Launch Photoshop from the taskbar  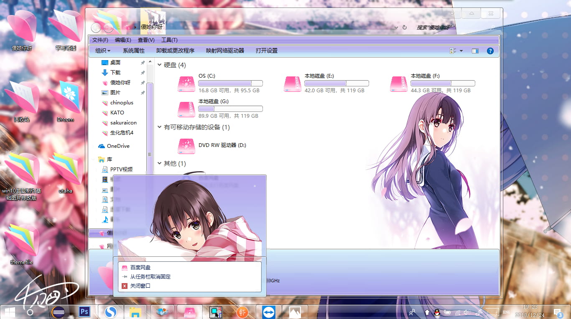pyautogui.click(x=84, y=311)
